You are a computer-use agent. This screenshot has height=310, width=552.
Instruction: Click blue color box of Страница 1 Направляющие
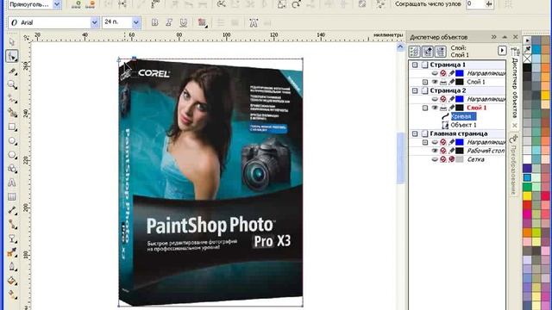click(x=460, y=73)
